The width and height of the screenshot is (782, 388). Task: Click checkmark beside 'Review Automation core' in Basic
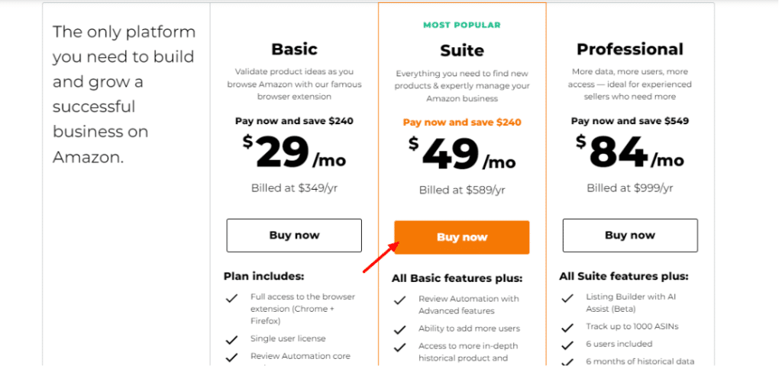point(231,357)
